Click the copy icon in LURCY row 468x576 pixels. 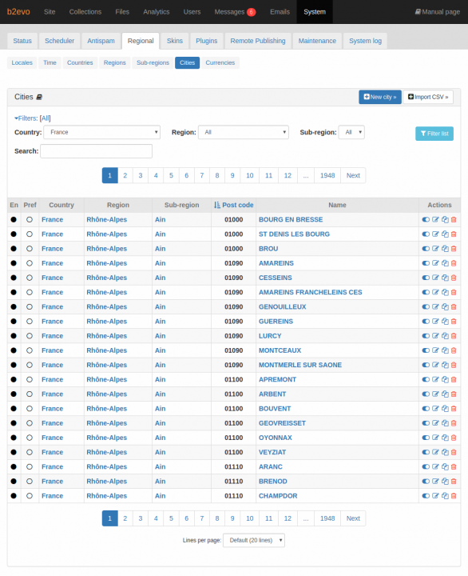coord(445,336)
